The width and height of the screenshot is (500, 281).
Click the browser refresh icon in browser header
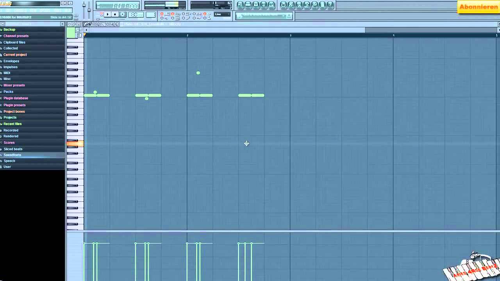pyautogui.click(x=3, y=24)
